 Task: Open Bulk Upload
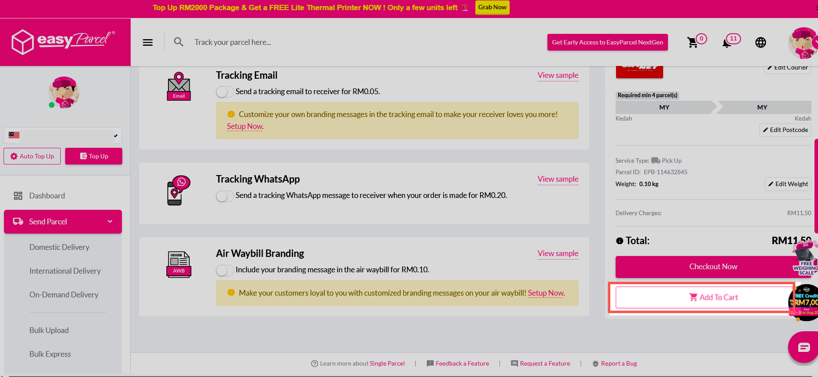pos(49,330)
